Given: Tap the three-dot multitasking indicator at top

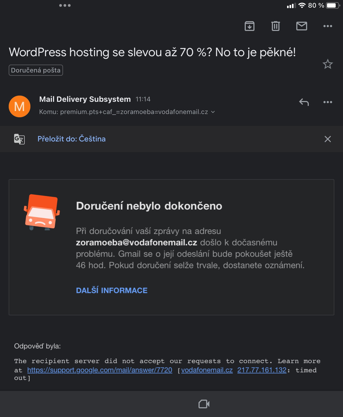Looking at the screenshot, I should (x=65, y=5).
